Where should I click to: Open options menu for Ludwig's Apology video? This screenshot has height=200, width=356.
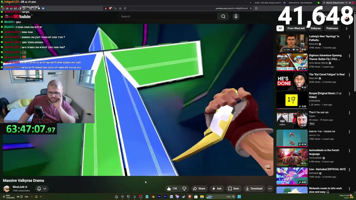(x=349, y=37)
